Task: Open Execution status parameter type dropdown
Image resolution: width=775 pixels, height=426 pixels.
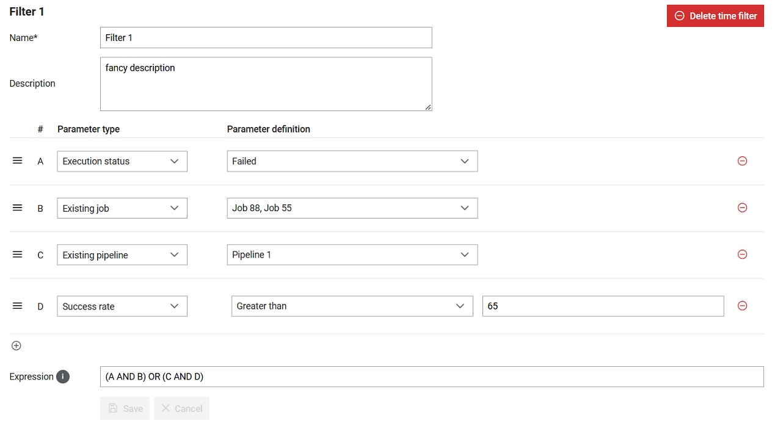Action: (x=122, y=161)
